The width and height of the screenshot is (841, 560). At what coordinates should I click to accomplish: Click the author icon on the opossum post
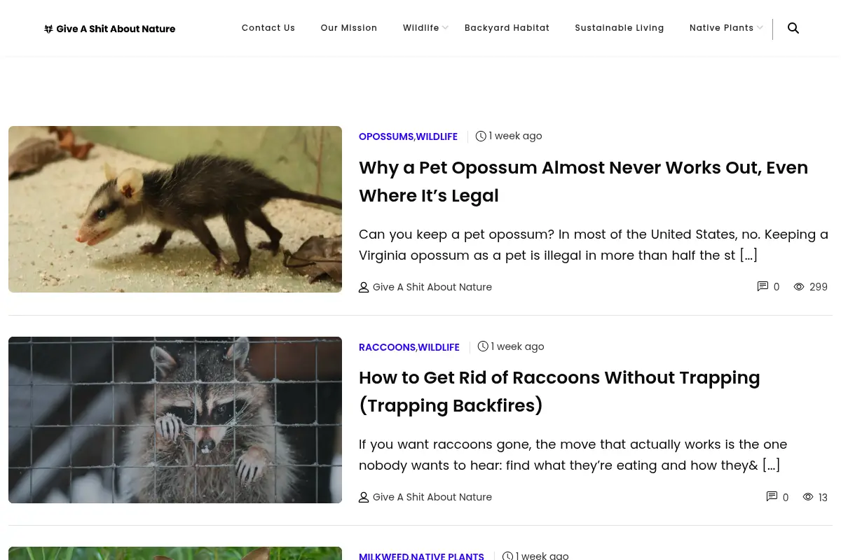364,287
